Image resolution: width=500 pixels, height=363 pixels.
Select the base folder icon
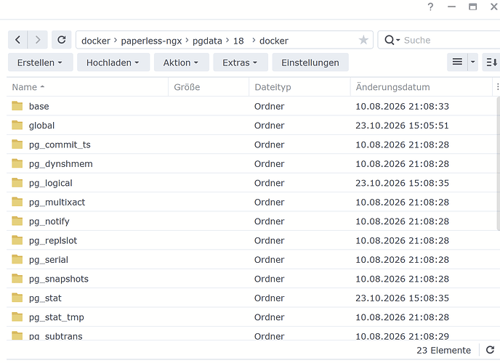(17, 106)
